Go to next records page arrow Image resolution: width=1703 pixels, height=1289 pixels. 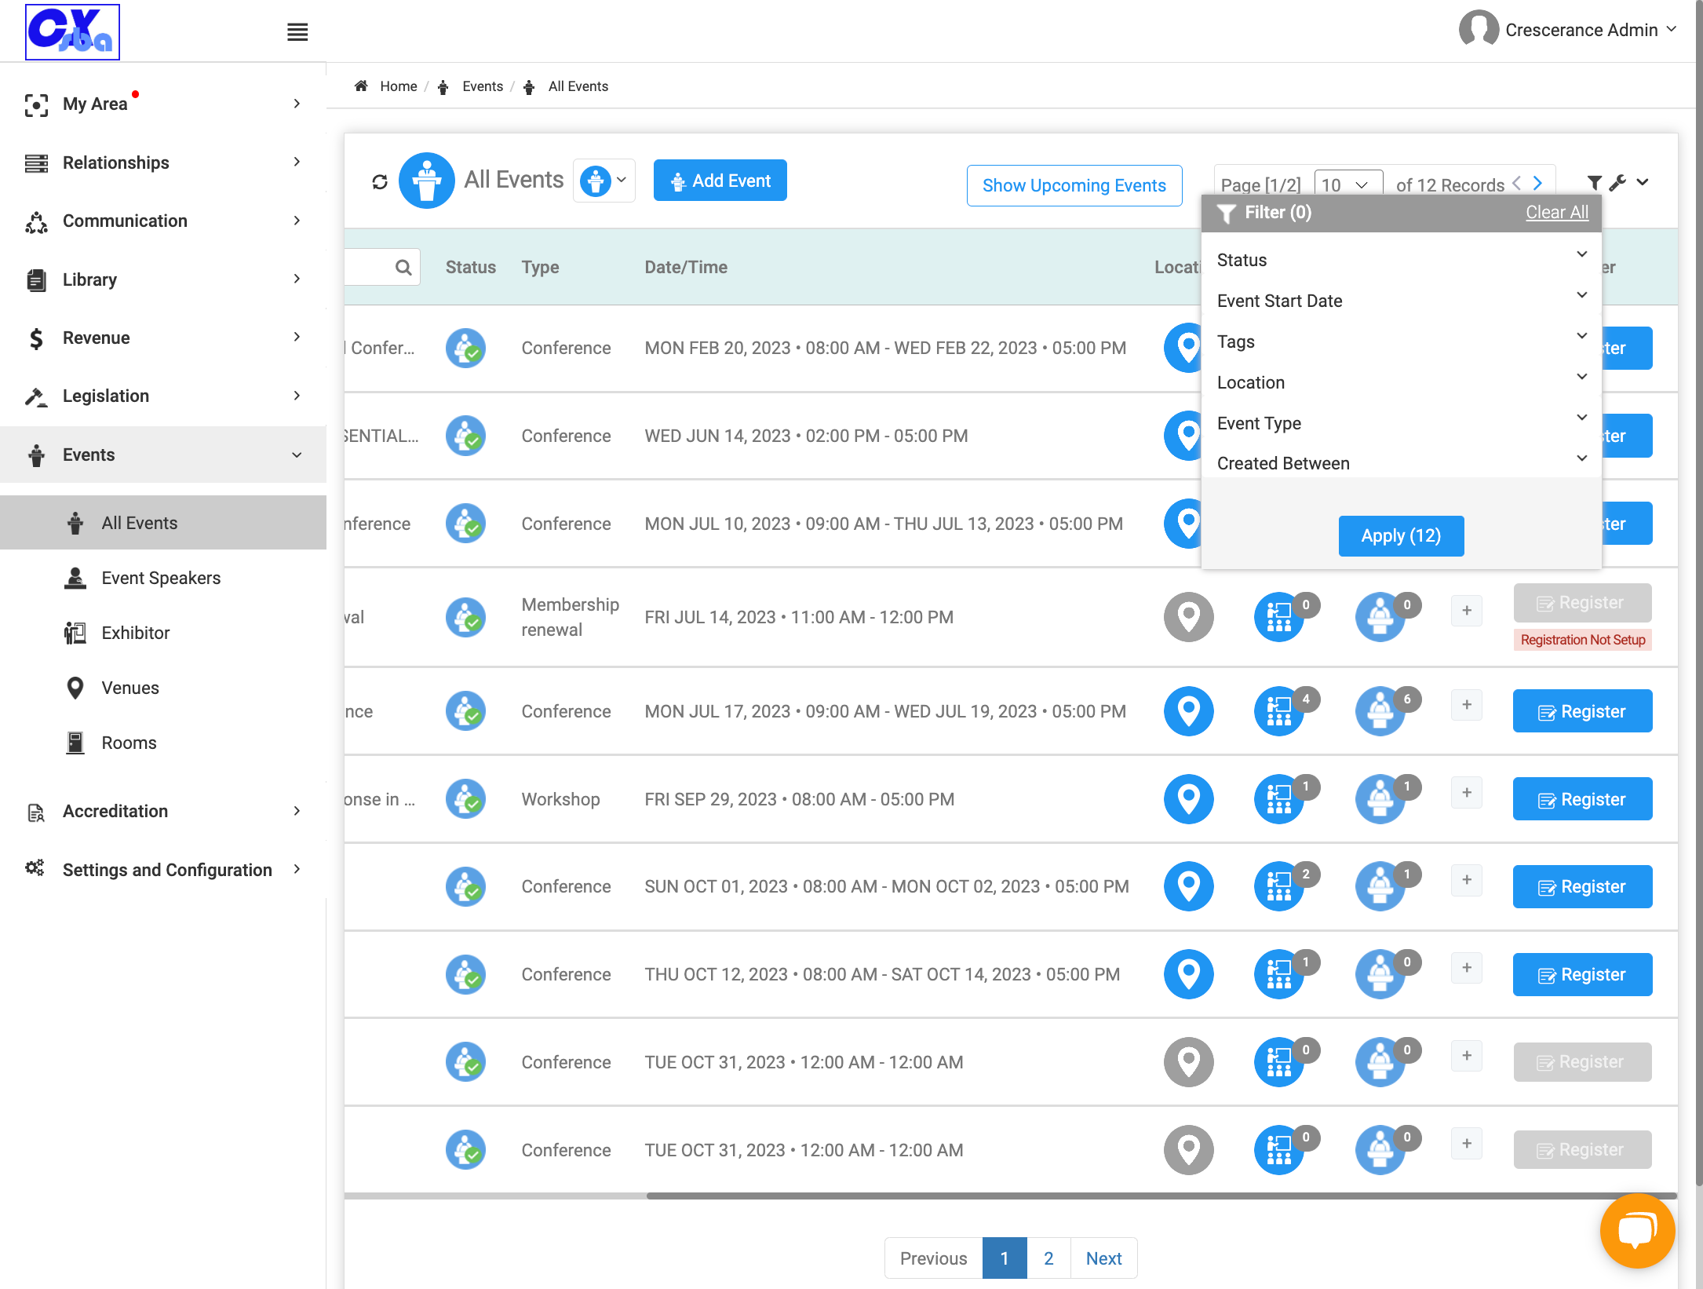[1538, 183]
